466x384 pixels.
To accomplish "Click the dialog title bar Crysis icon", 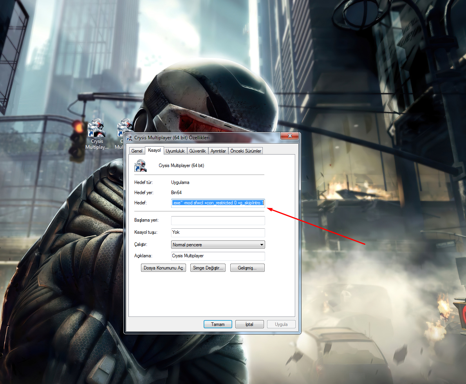I will [129, 138].
